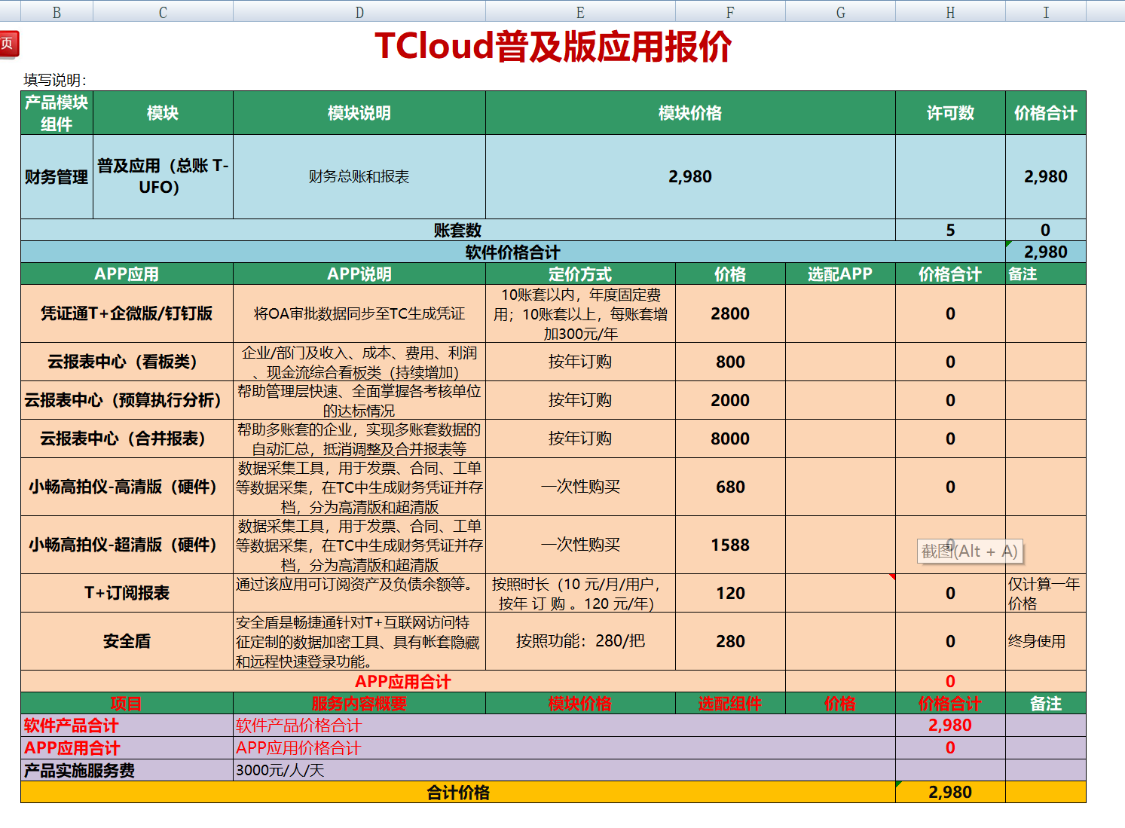
Task: Click the 产品模块组件 header cell
Action: pos(57,113)
